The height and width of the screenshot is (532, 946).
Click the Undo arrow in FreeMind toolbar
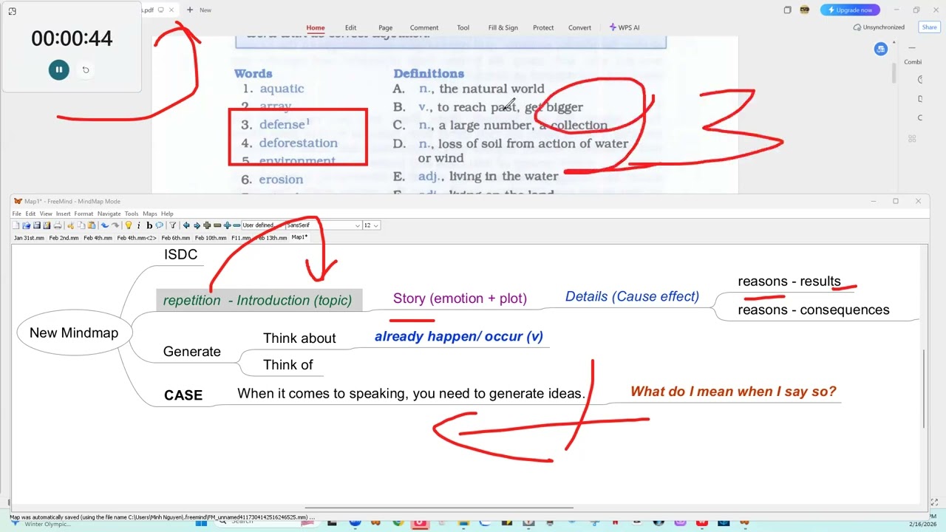(x=104, y=225)
